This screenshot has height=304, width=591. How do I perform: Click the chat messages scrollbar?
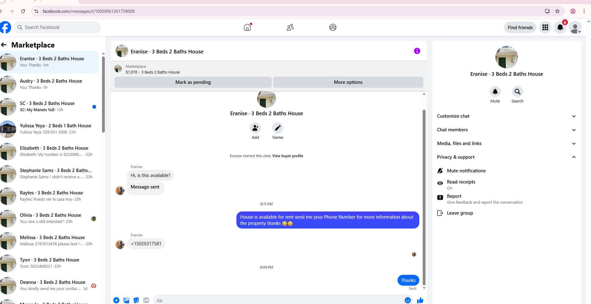(424, 197)
